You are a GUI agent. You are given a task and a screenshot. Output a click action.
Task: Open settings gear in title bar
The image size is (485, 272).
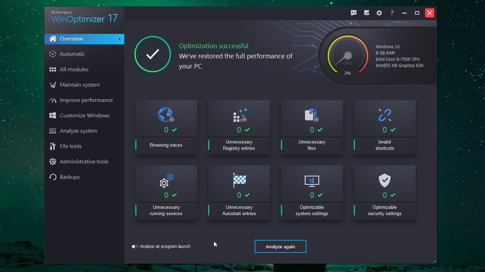pyautogui.click(x=379, y=13)
